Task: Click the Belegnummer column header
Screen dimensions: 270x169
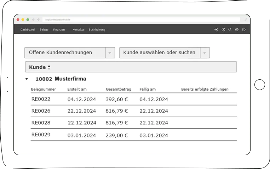Action: (44, 89)
